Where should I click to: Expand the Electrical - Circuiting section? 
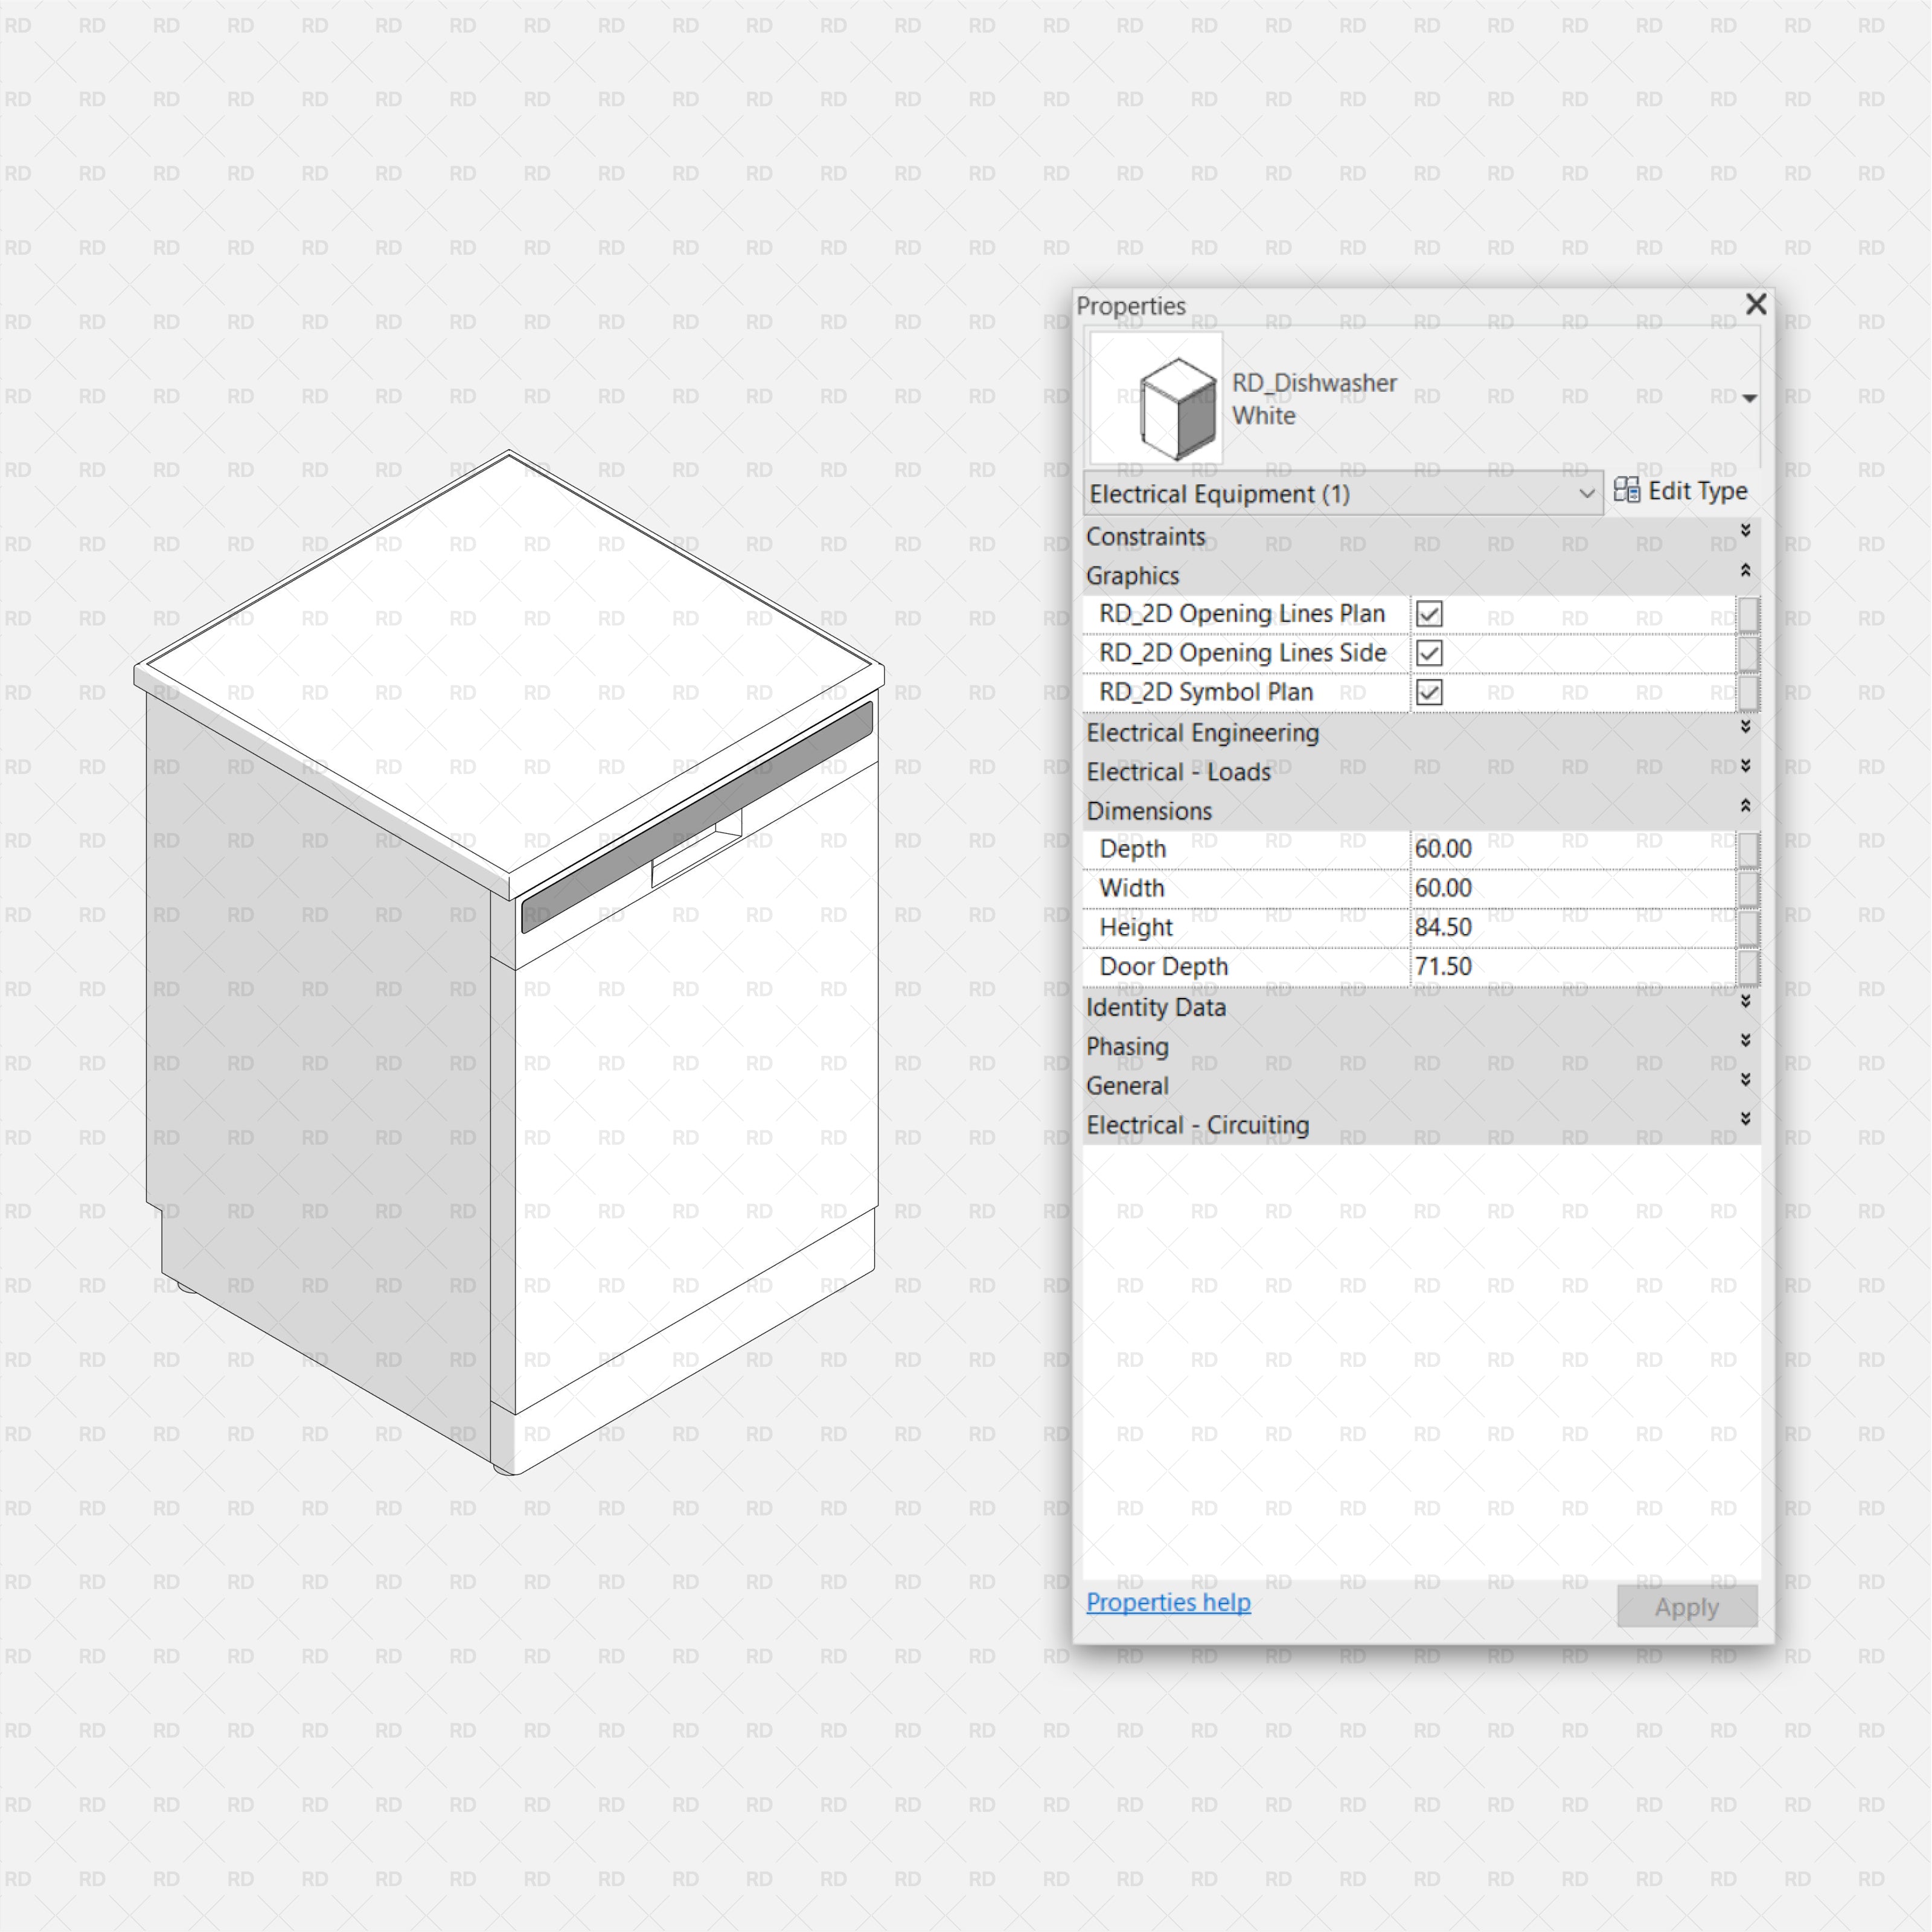(1745, 1118)
